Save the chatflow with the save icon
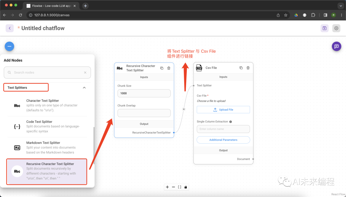Screen dimensions: 346x197 coord(324,28)
